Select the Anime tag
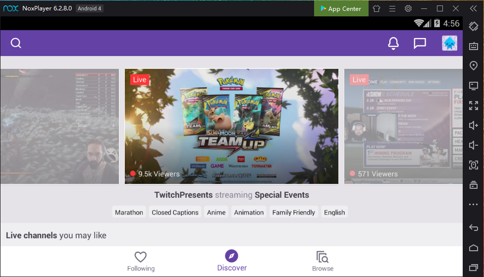Screen dimensions: 484x277 pyautogui.click(x=216, y=213)
